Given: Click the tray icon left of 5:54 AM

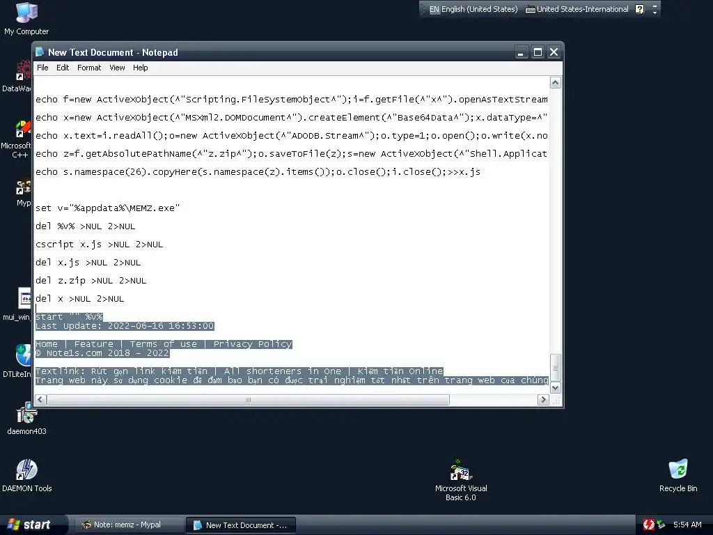Looking at the screenshot, I should click(661, 525).
